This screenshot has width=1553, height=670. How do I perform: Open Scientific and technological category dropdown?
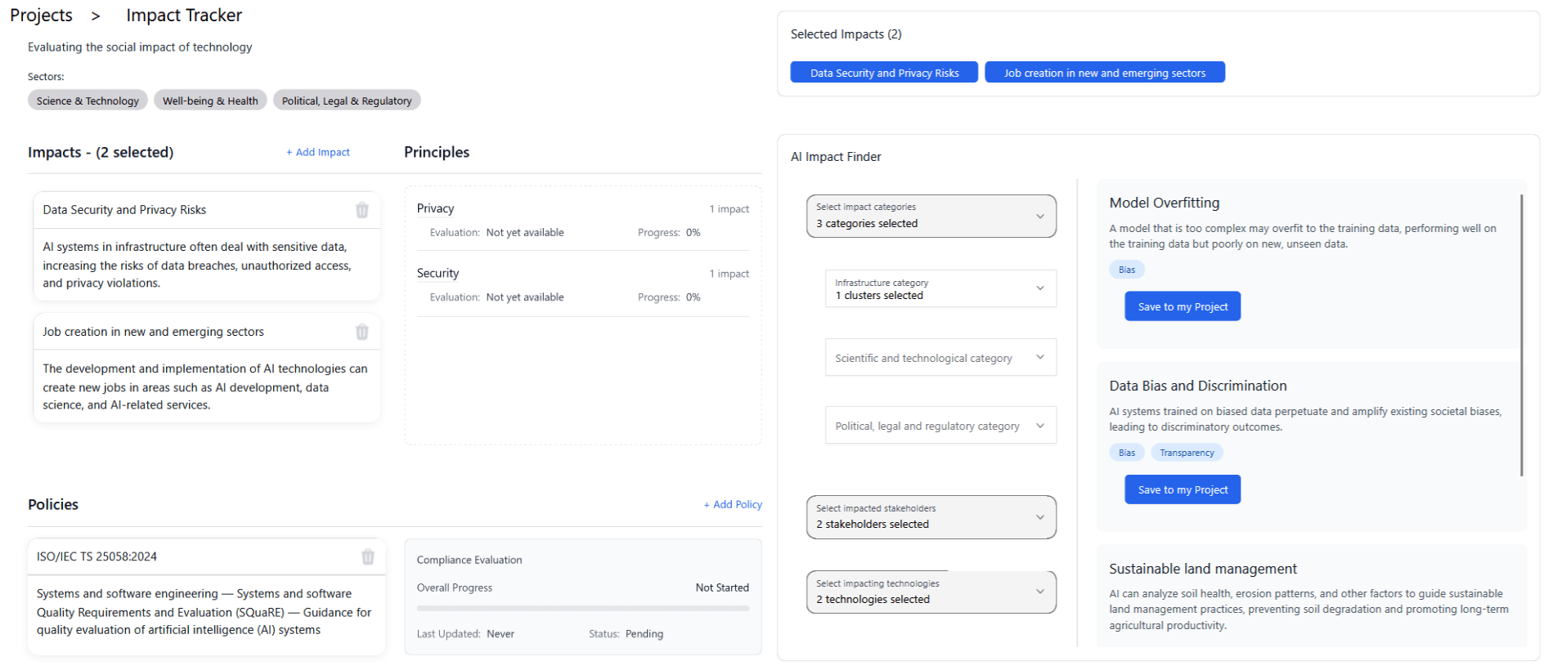940,358
